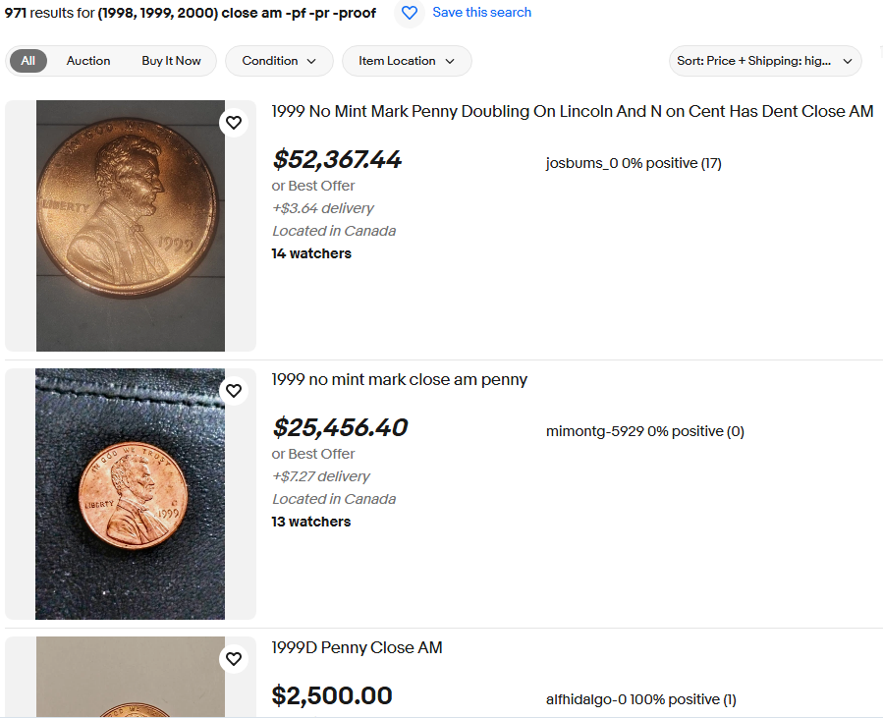The image size is (883, 718).
Task: Toggle watch heart on 1999D Penny listing
Action: tap(234, 658)
